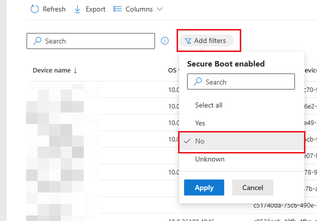317x221 pixels.
Task: Click the funnel icon in Add filters
Action: tap(188, 41)
